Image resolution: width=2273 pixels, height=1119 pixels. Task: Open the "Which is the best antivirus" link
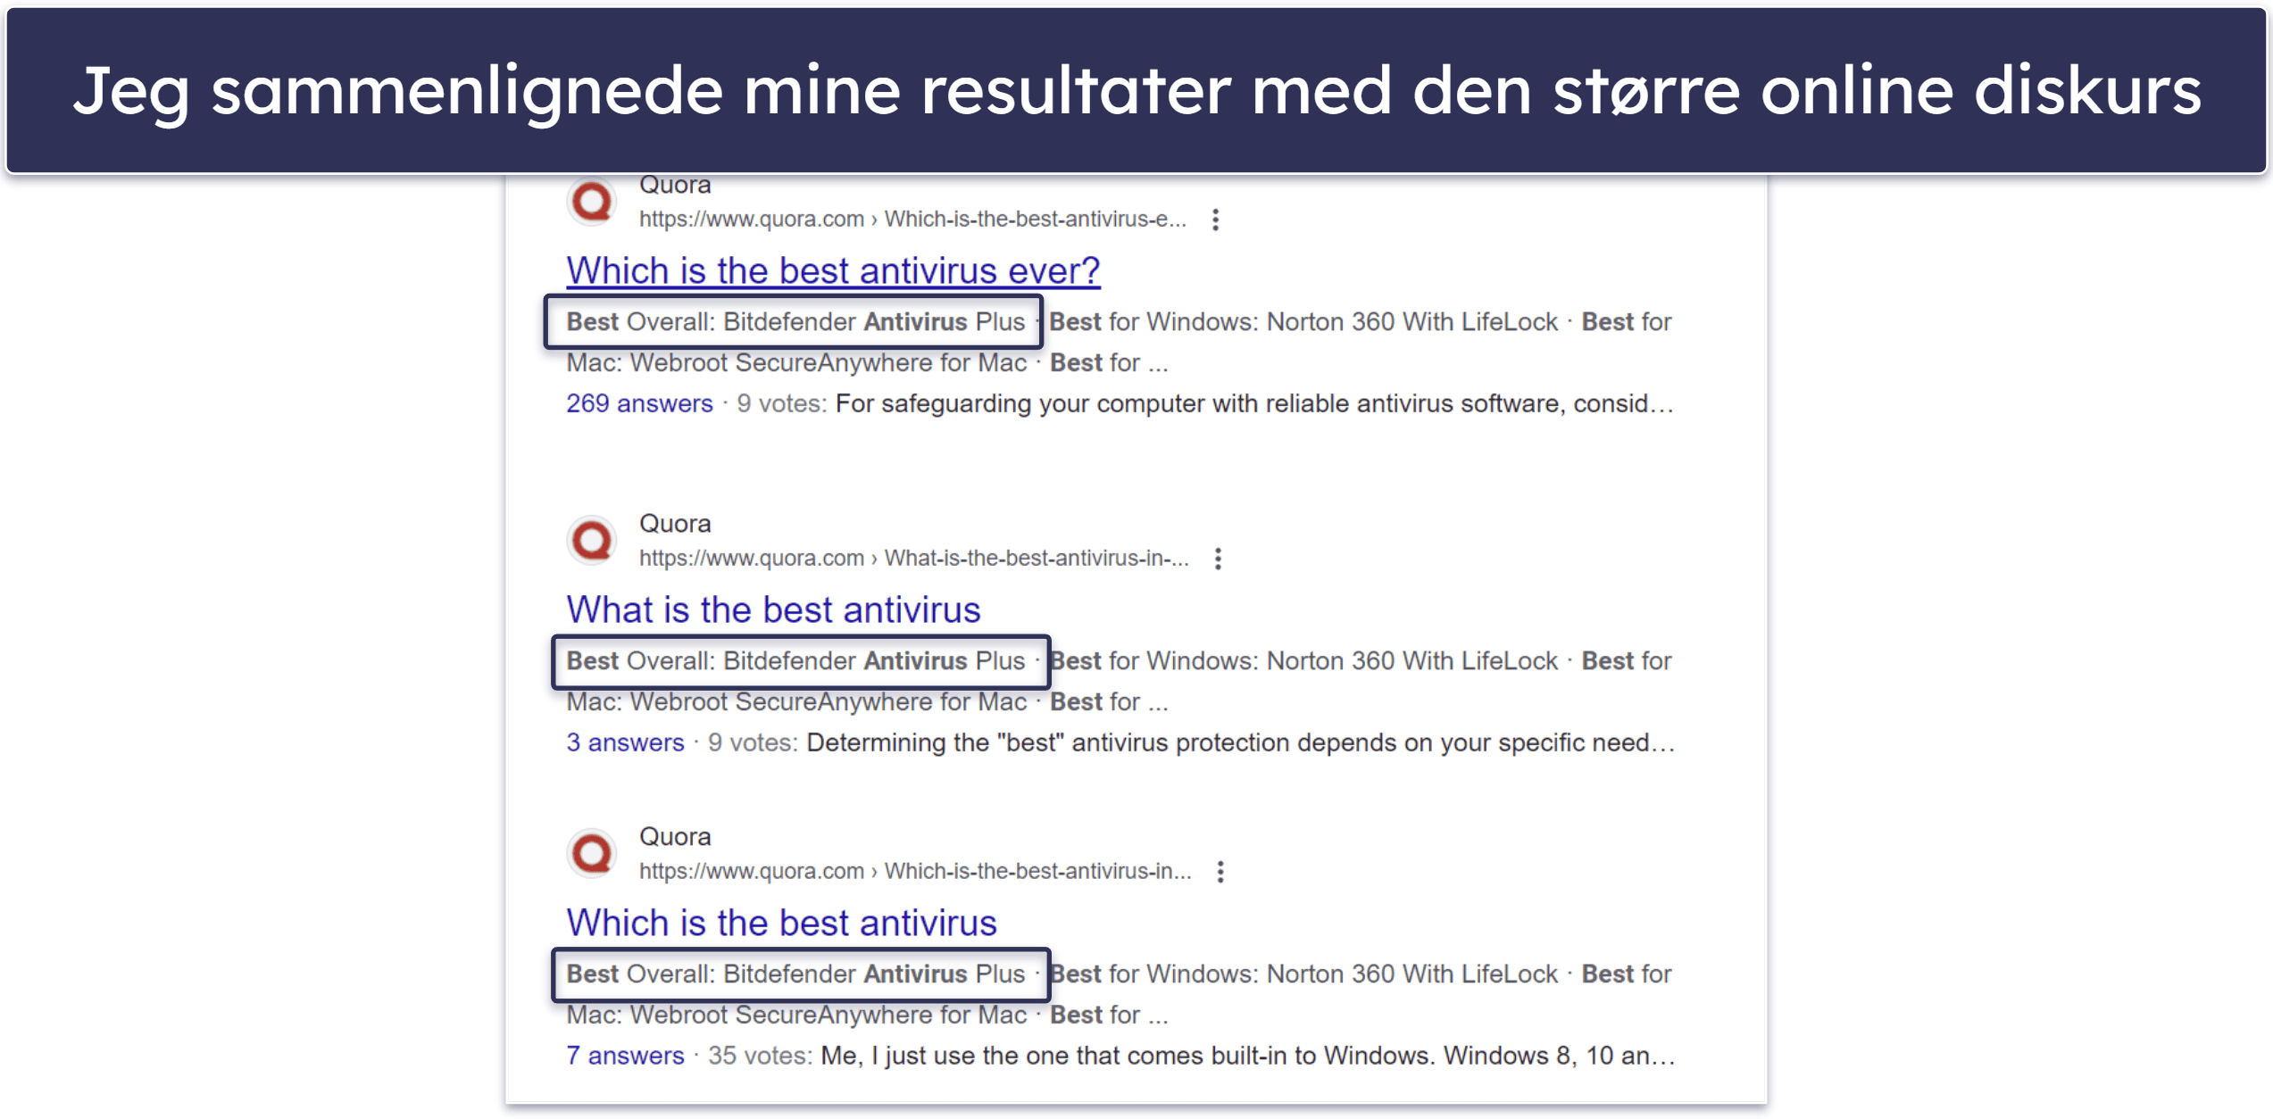pos(781,923)
